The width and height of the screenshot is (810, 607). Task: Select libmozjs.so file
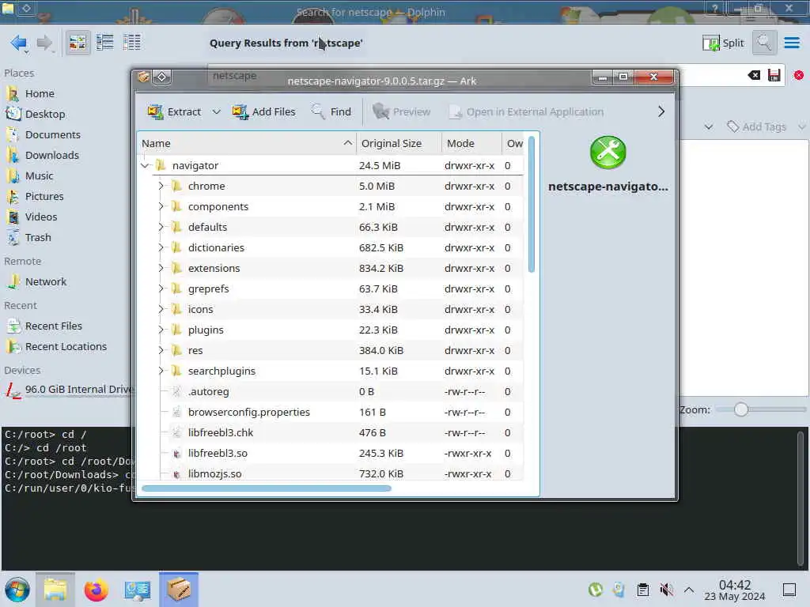[331, 473]
